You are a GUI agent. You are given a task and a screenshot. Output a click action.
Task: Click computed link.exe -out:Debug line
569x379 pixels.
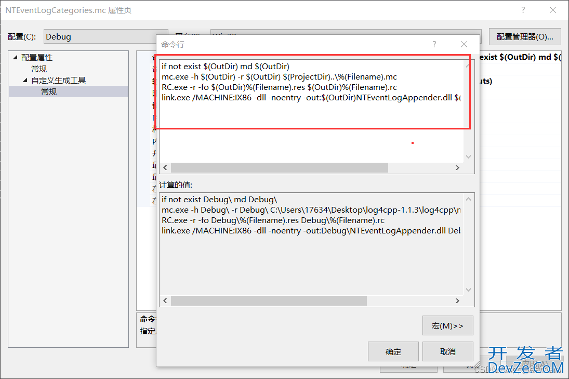tap(311, 230)
